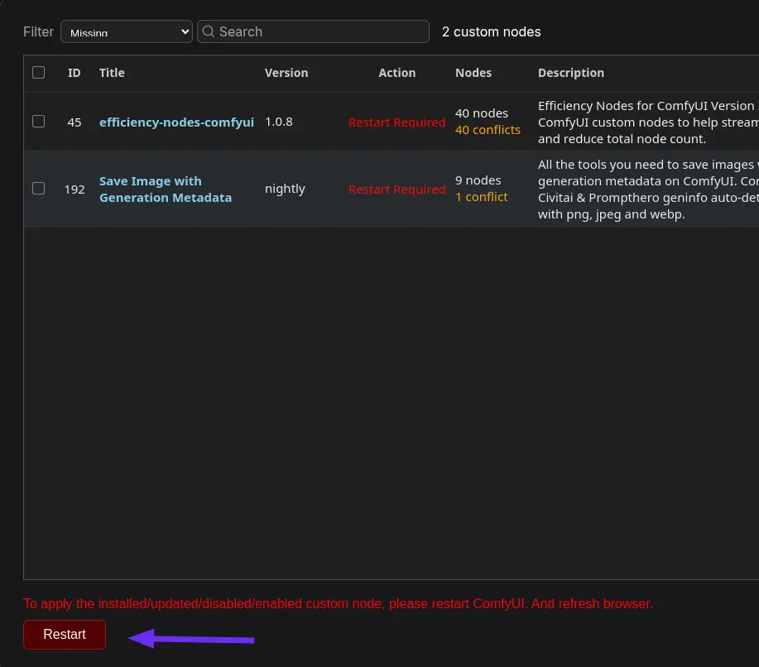
Task: Click the Action column header
Action: [x=397, y=73]
